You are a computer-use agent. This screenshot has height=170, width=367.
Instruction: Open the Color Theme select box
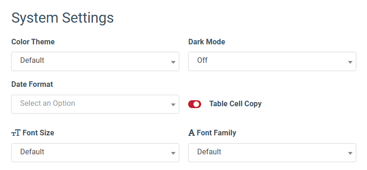95,61
